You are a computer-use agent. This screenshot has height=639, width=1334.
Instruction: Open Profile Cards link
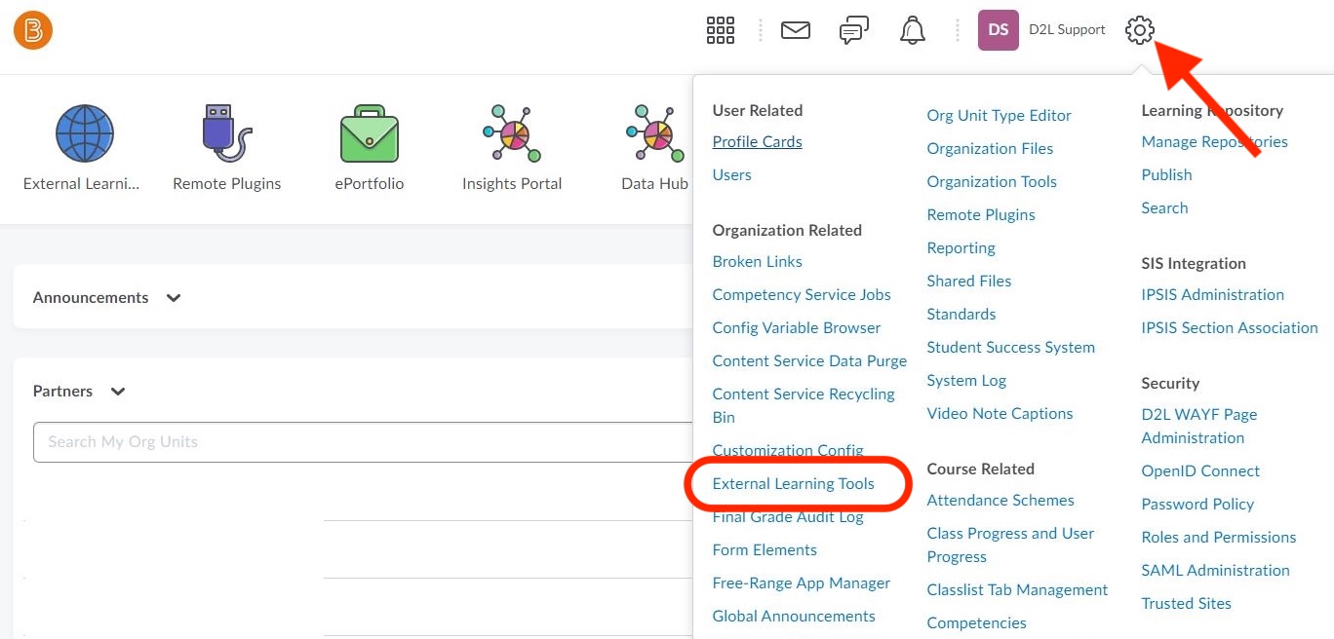[x=757, y=142]
